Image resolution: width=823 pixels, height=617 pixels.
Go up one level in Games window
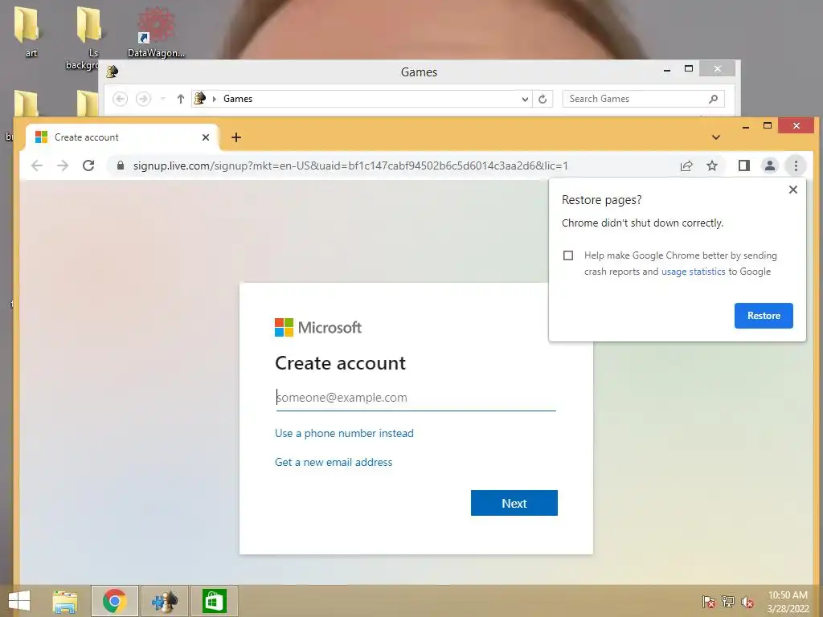(181, 99)
